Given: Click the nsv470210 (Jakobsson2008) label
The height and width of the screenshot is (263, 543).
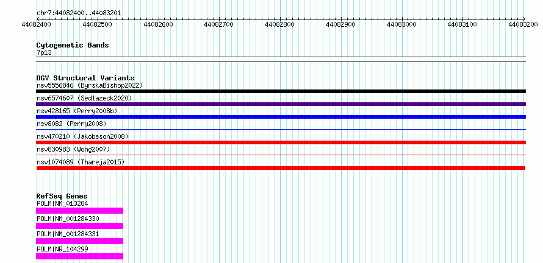Looking at the screenshot, I should click(x=82, y=136).
